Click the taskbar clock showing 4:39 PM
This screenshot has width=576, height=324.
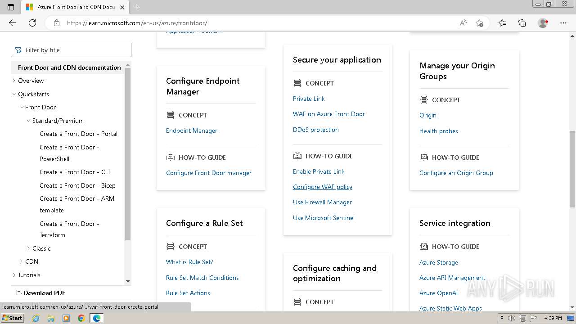pyautogui.click(x=553, y=318)
